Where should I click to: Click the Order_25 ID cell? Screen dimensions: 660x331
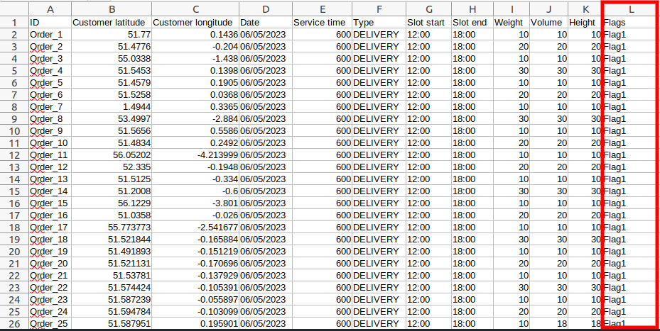(49, 324)
